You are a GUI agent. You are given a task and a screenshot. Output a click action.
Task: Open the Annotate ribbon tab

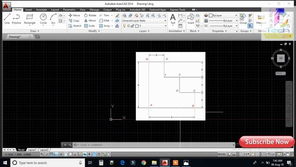pyautogui.click(x=41, y=10)
